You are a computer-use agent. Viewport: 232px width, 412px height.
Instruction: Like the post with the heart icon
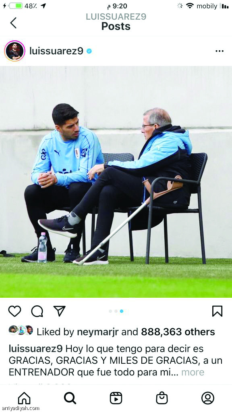(x=14, y=311)
